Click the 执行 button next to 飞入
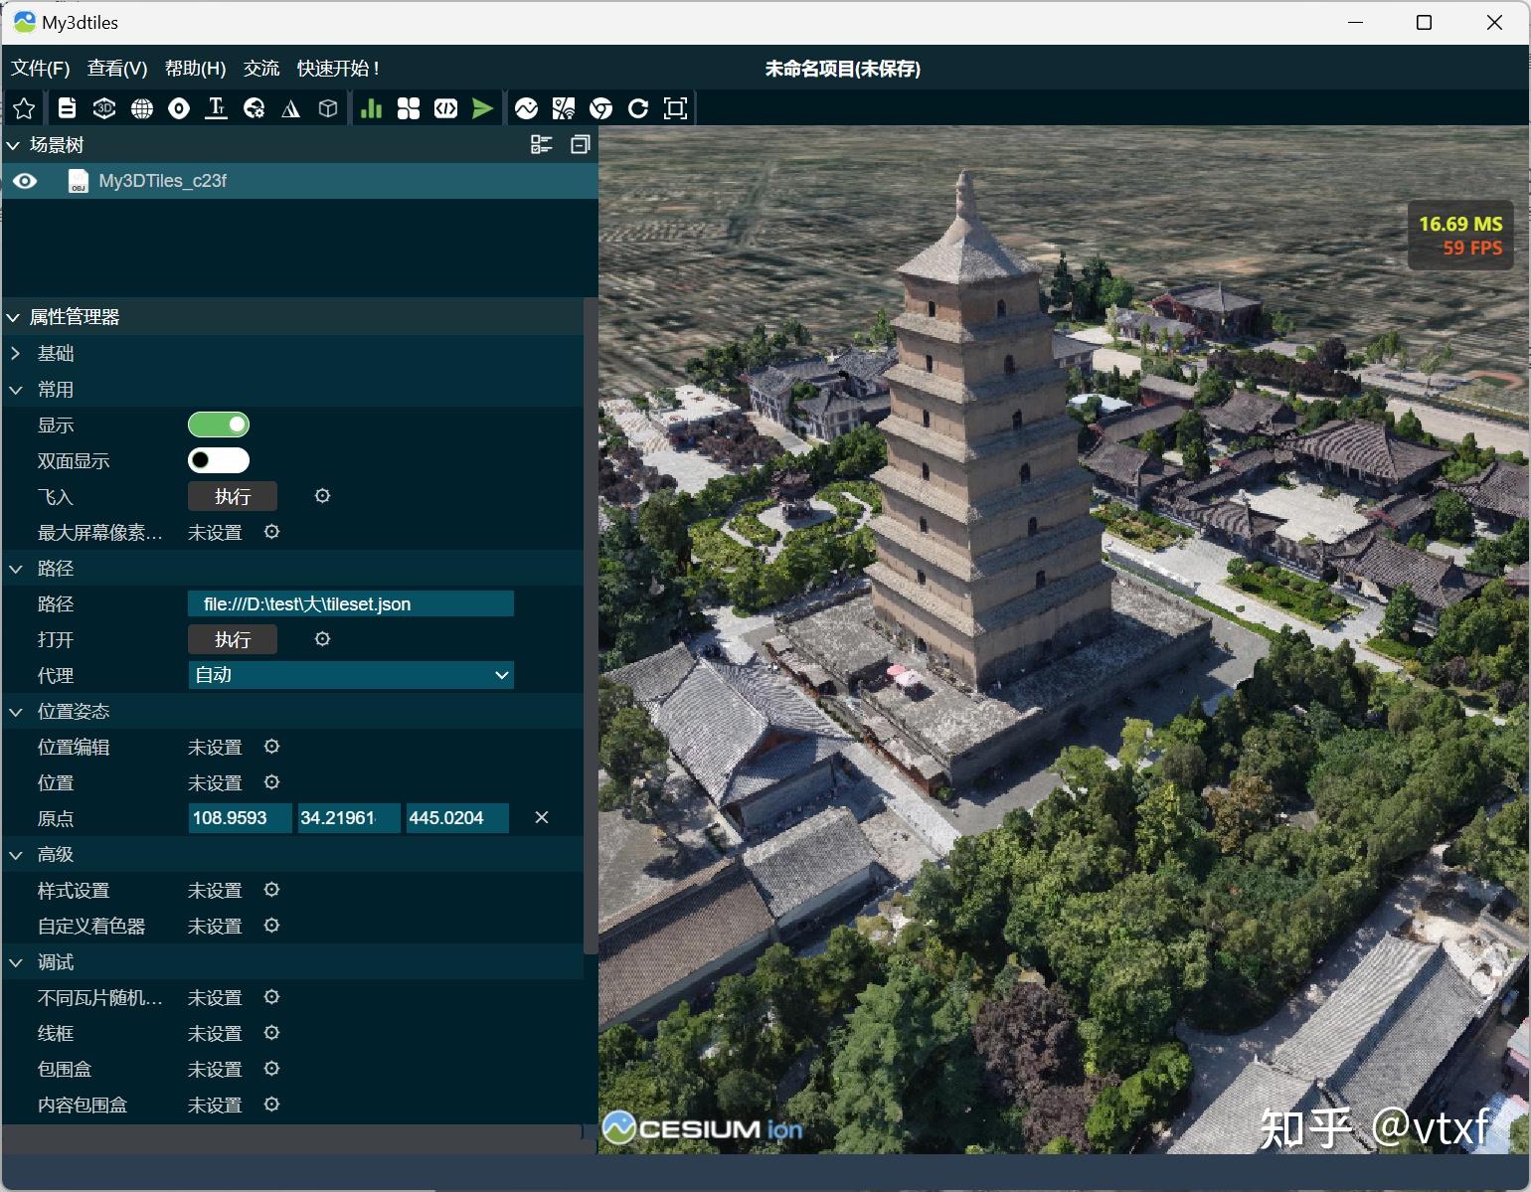1531x1192 pixels. point(232,496)
